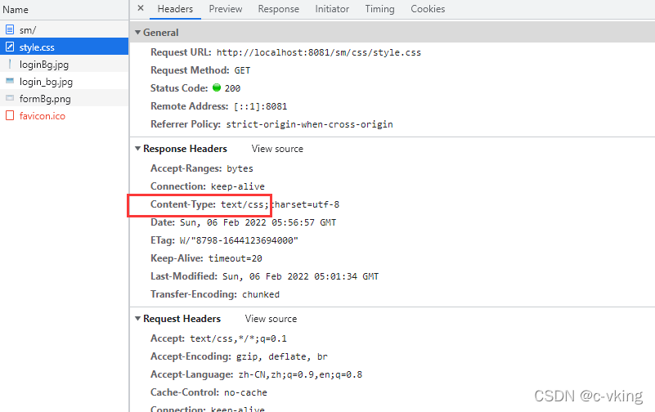Click the style.css stylesheet icon
Screen dimensions: 655x412
pyautogui.click(x=10, y=47)
